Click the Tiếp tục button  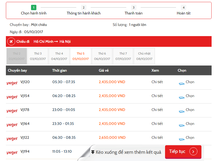(x=183, y=152)
